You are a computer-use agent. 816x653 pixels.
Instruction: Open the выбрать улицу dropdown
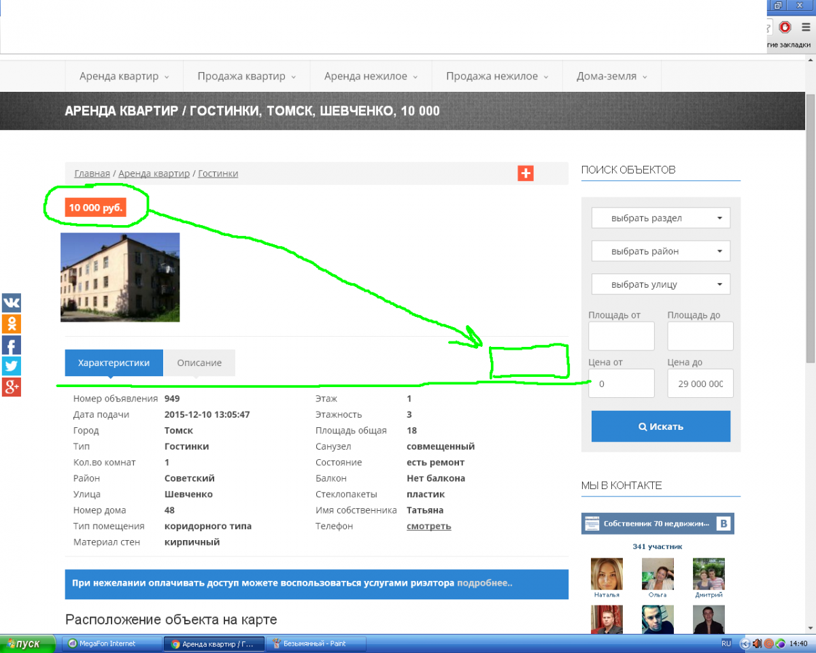[x=661, y=284]
